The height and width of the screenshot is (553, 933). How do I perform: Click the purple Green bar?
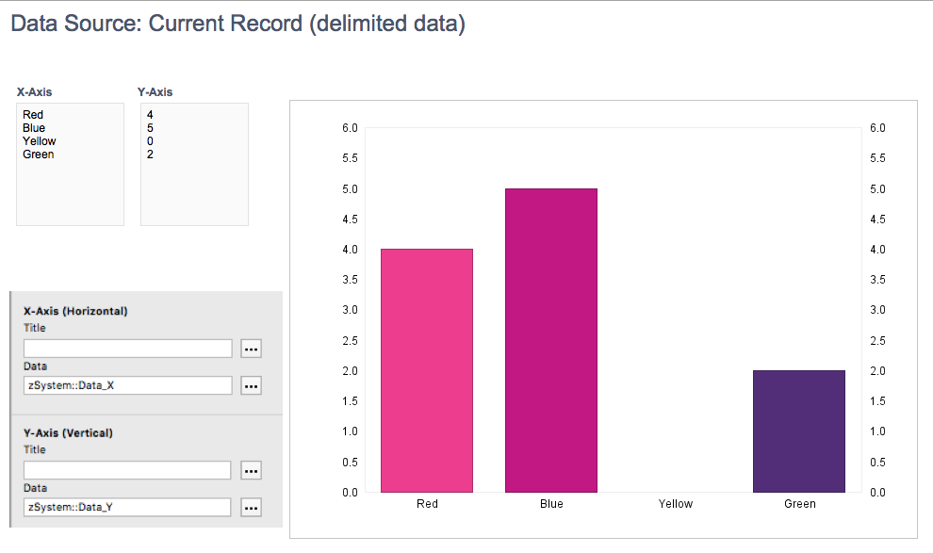click(799, 431)
